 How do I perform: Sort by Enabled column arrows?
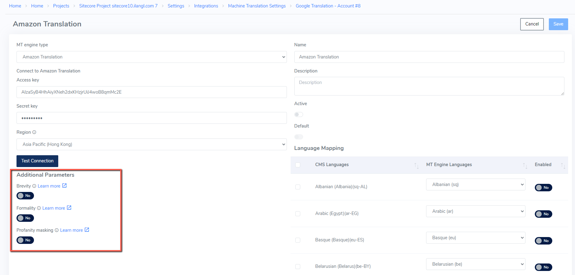pos(563,165)
